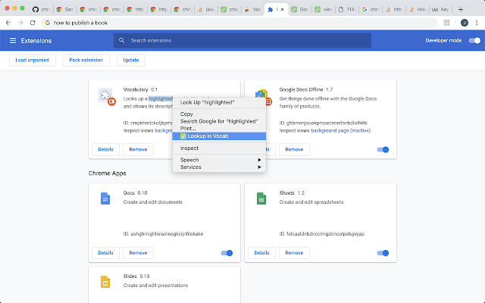Switch to the 'How' Stack Overflow tab
This screenshot has width=485, height=303.
coord(418,10)
